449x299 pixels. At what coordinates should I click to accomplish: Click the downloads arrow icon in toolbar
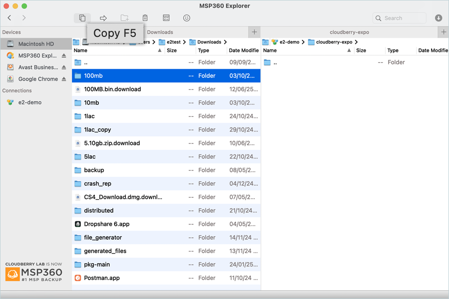click(439, 18)
